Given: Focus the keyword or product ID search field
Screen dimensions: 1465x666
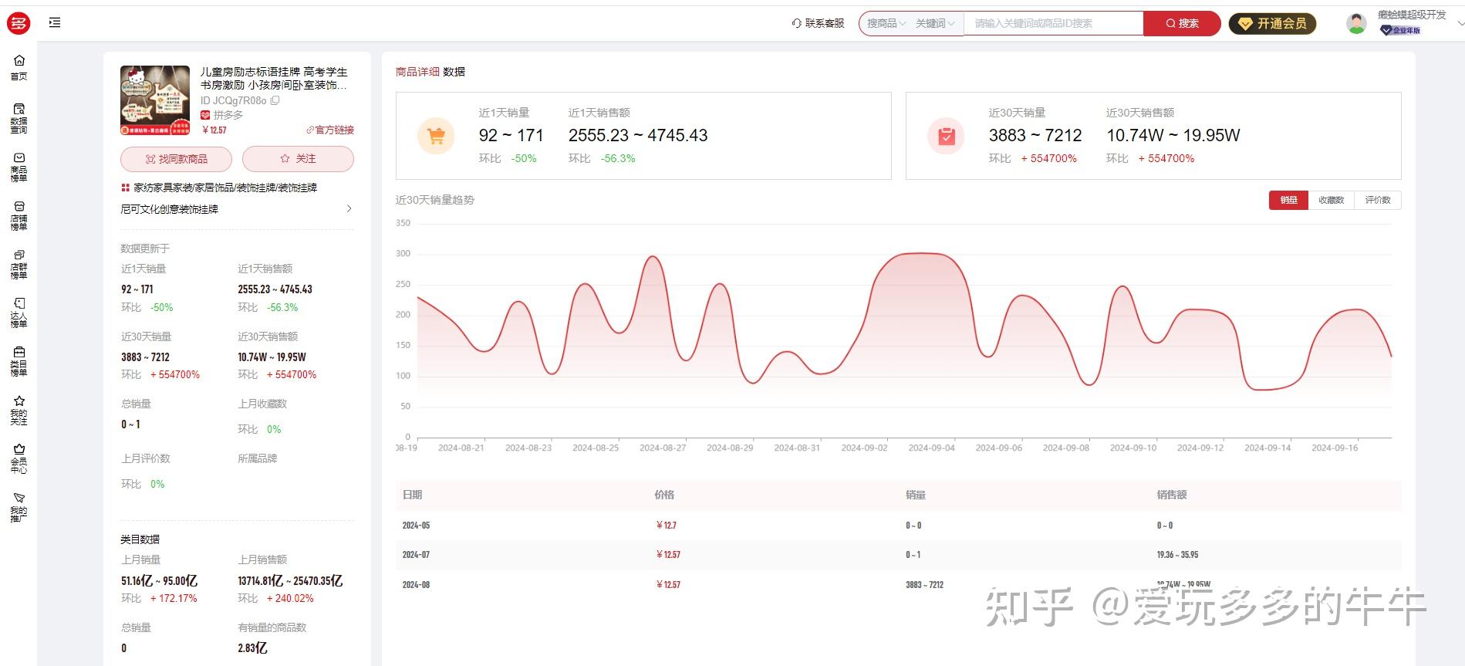Looking at the screenshot, I should [x=1053, y=23].
